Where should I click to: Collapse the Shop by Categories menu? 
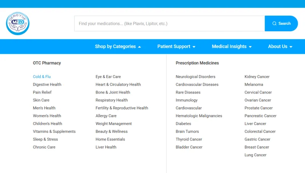[118, 47]
